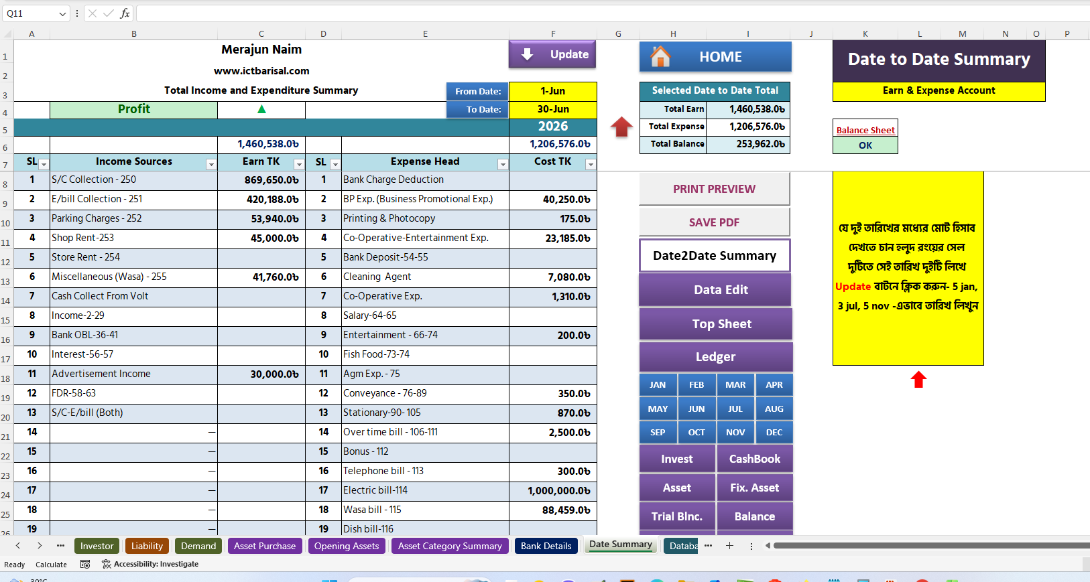This screenshot has width=1090, height=582.
Task: Open the Cost TK filter dropdown
Action: pyautogui.click(x=591, y=164)
